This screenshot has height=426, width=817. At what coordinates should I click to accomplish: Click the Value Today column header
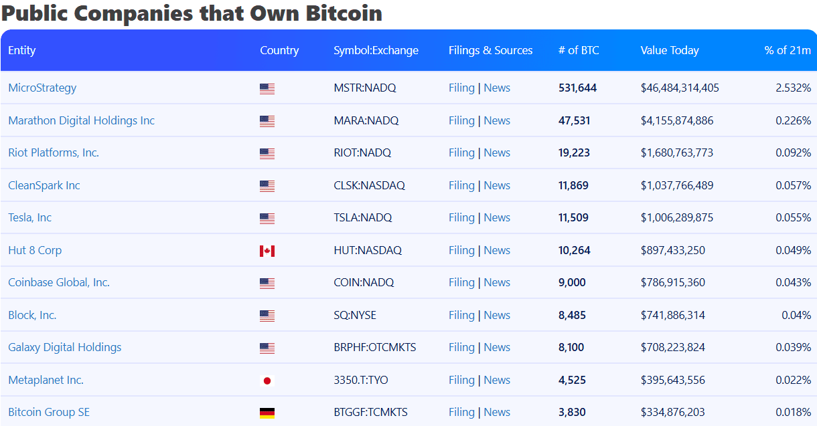click(670, 50)
